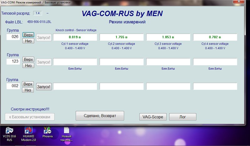250x146 pixels.
Task: Click Низ button for group 026
Action: (x=28, y=41)
